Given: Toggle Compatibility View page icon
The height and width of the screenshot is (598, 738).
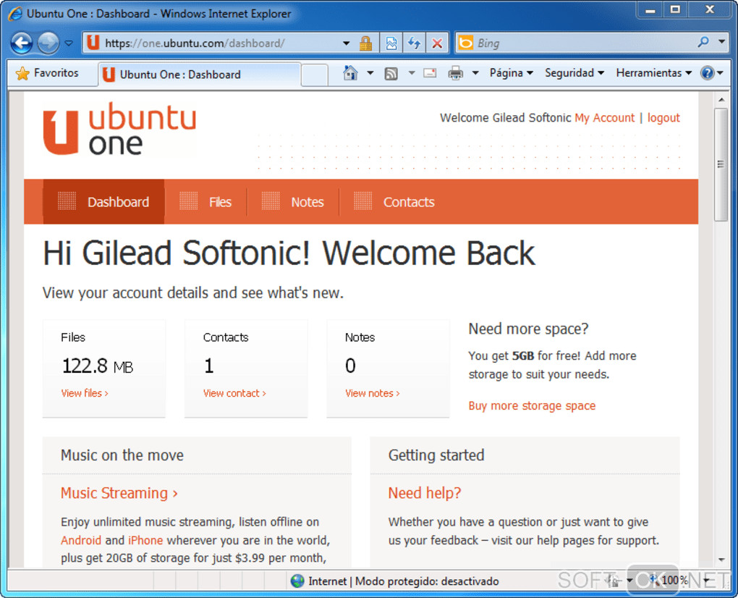Looking at the screenshot, I should pos(391,43).
